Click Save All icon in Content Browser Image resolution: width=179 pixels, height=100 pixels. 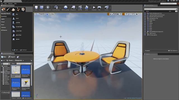tap(18, 57)
